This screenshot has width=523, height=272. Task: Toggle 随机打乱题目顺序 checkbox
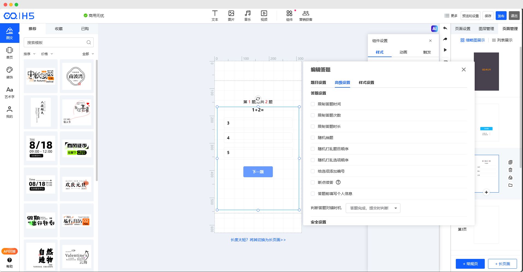click(313, 149)
